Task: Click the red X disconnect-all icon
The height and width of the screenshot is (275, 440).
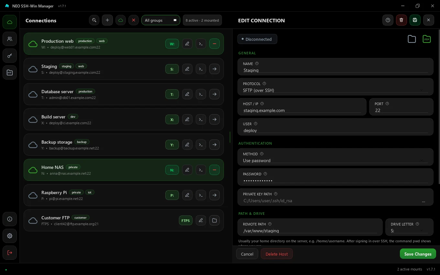Action: (x=134, y=20)
